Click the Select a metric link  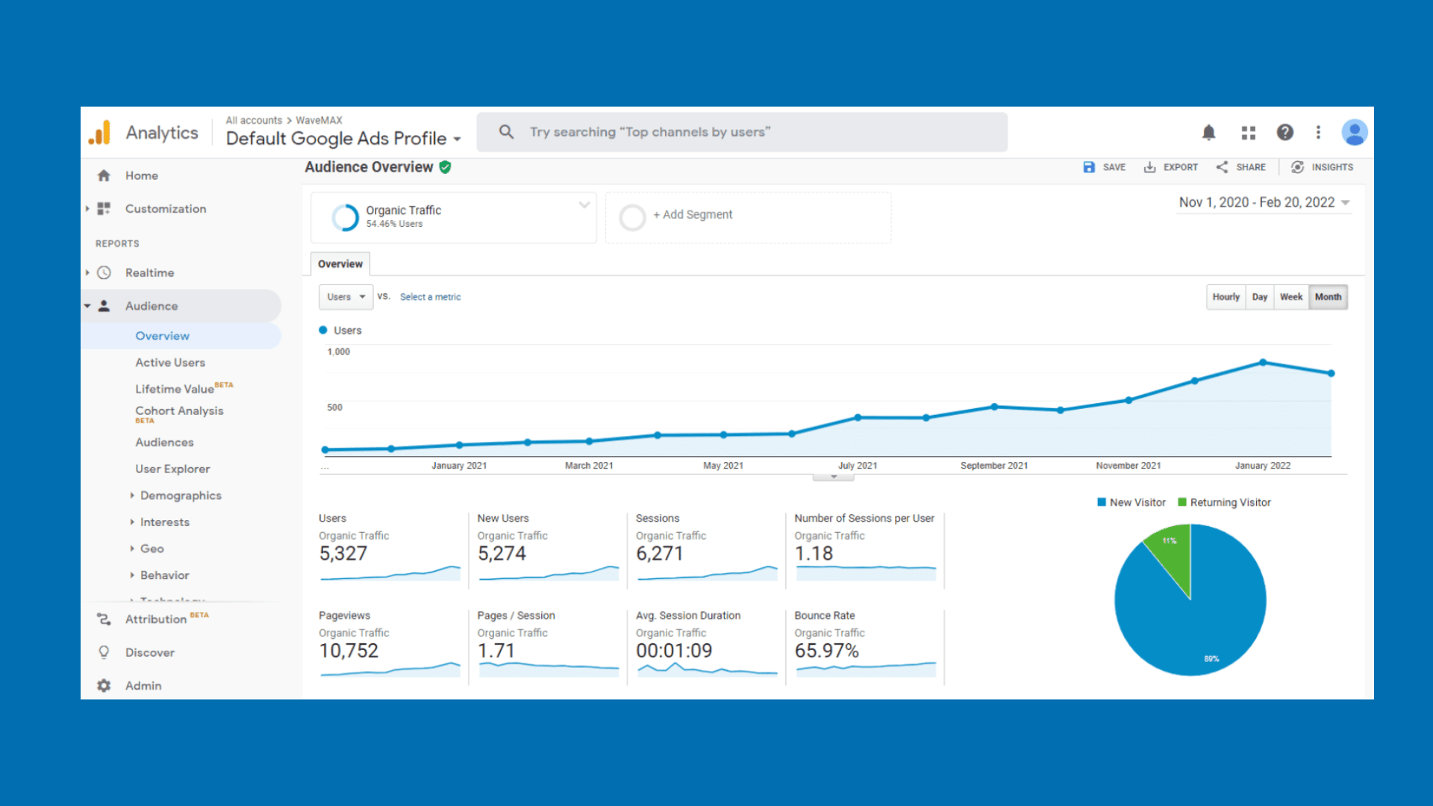click(430, 297)
